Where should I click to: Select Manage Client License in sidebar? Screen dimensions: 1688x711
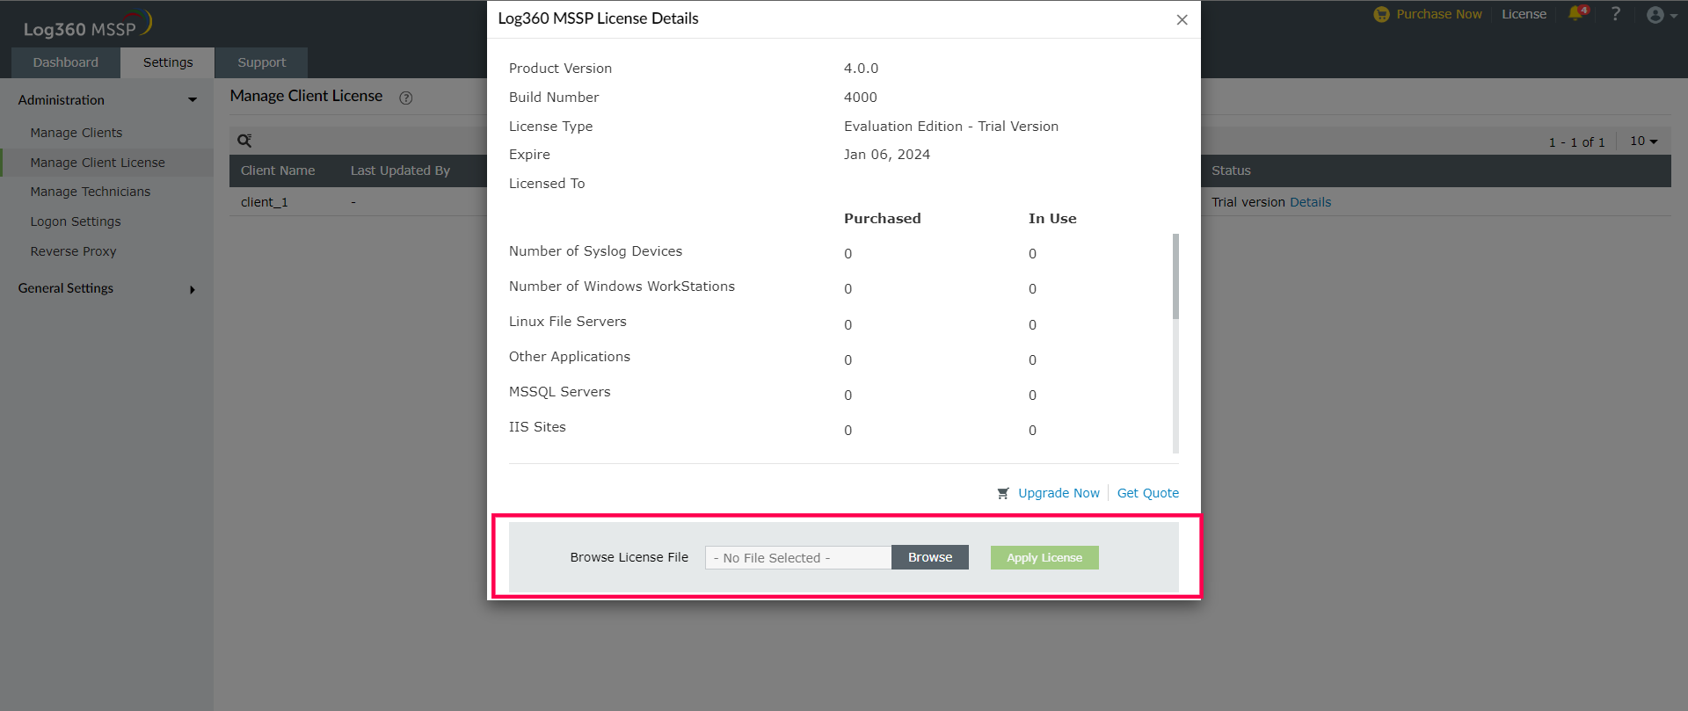point(98,163)
